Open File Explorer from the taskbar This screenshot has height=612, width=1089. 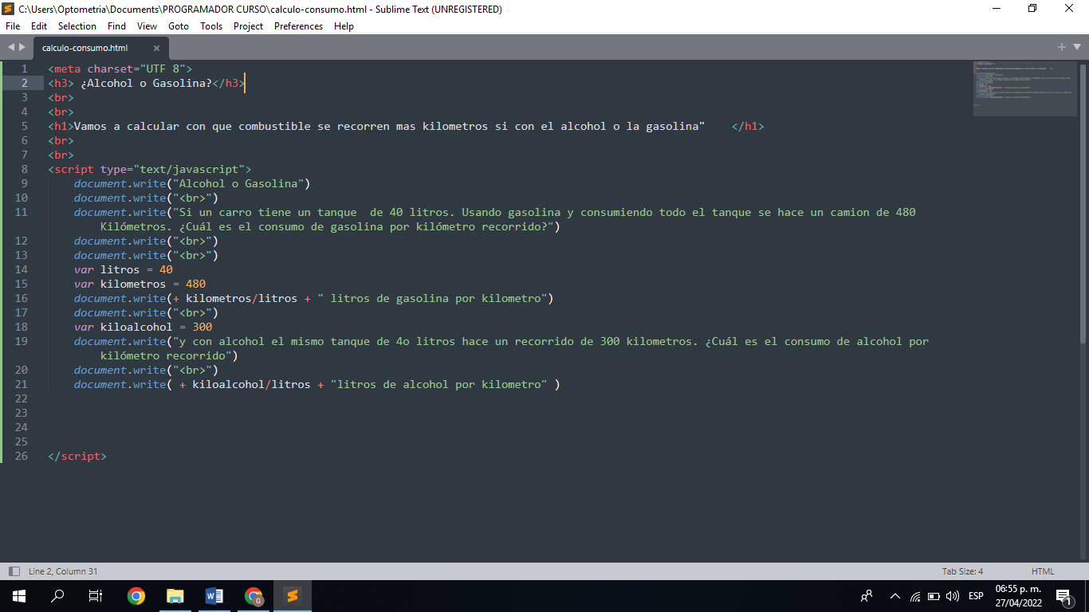click(175, 596)
